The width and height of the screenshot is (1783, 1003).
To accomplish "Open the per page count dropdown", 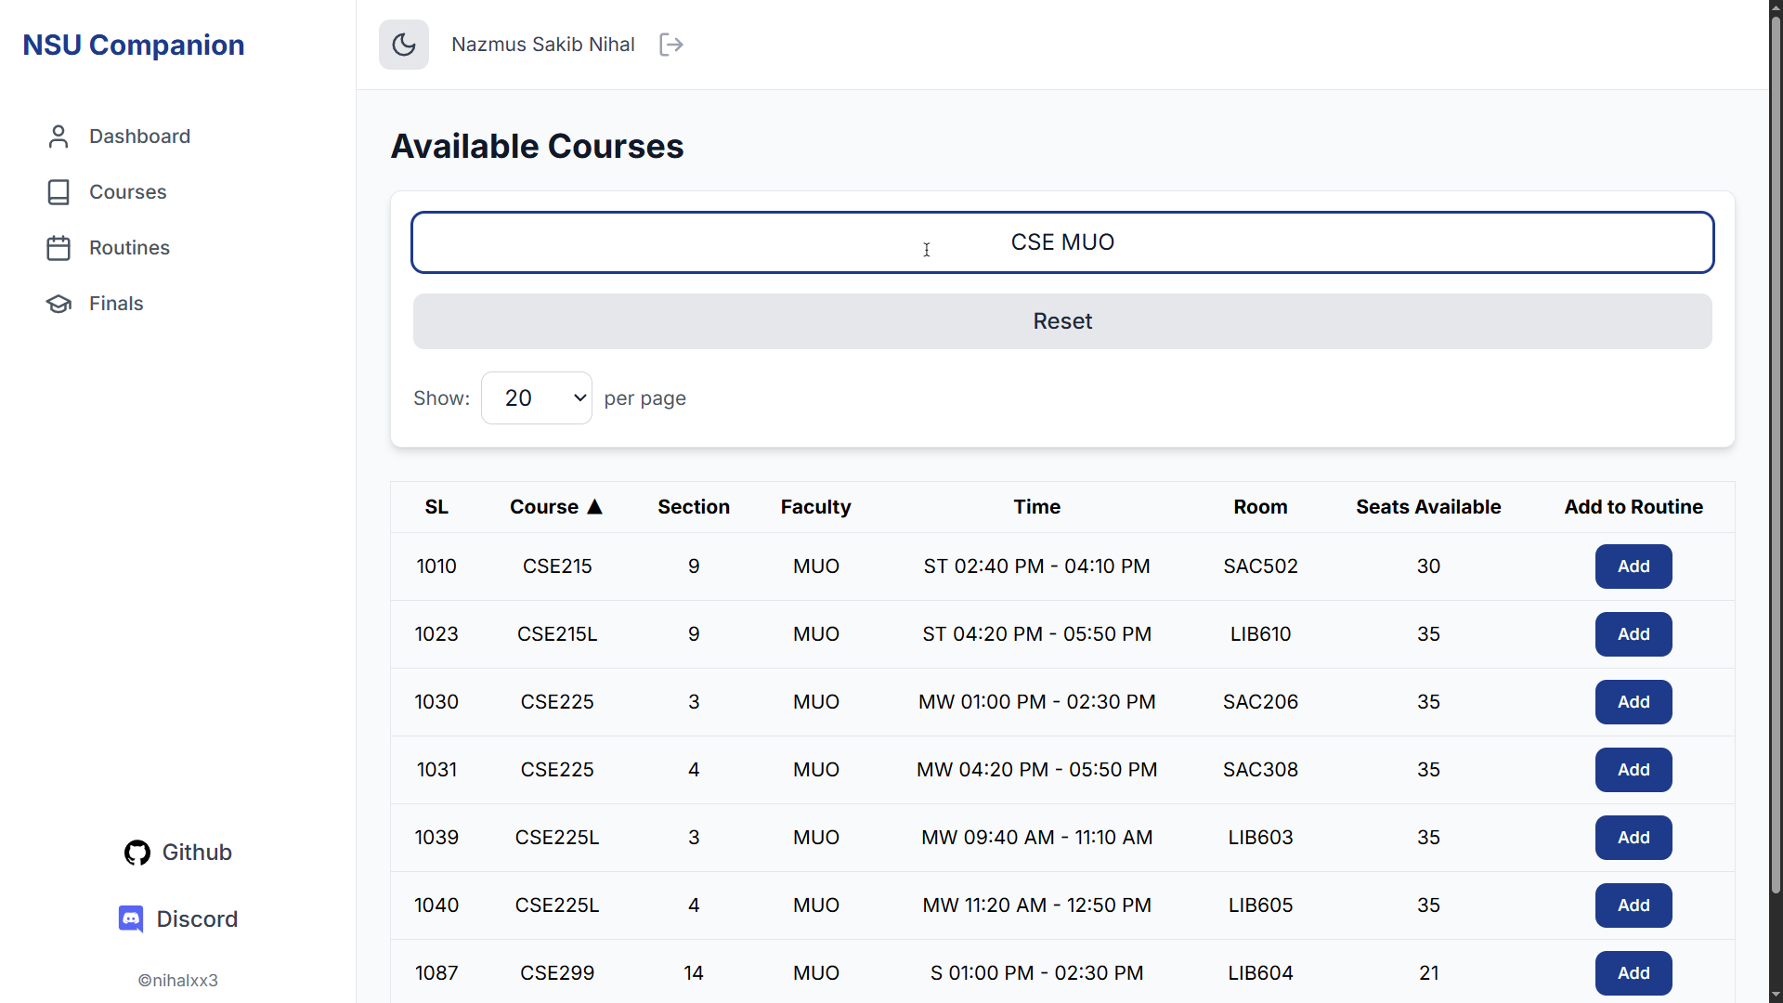I will (x=537, y=398).
